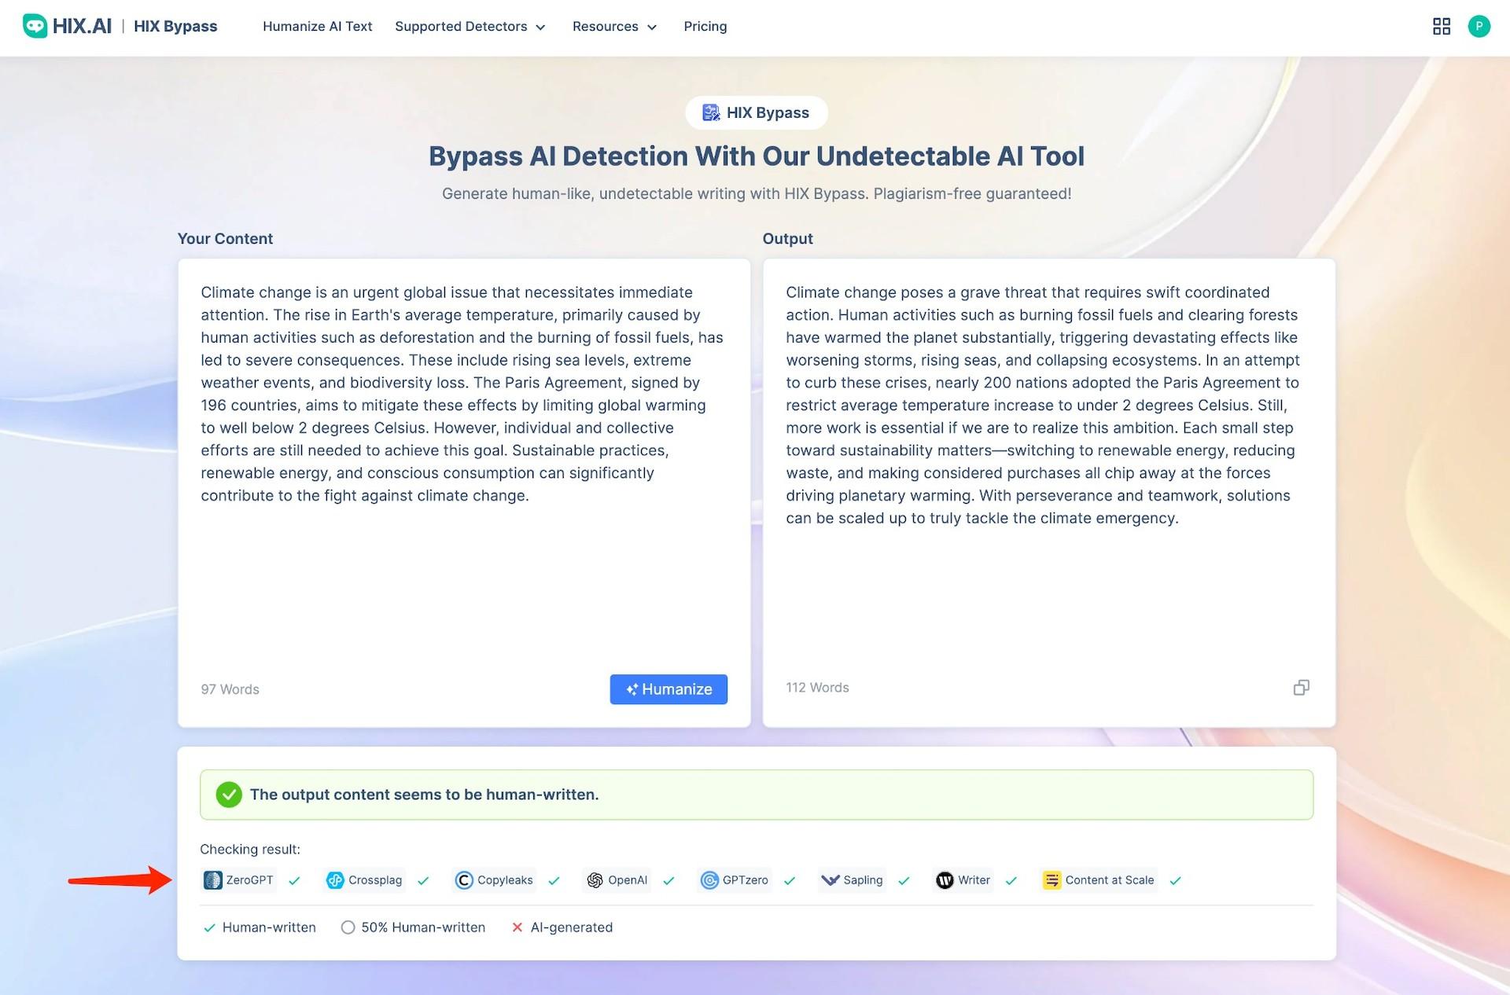Viewport: 1510px width, 995px height.
Task: Click the checkmark next to Crossplag
Action: point(423,881)
